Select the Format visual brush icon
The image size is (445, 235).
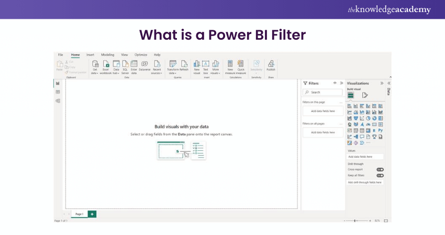(x=365, y=95)
